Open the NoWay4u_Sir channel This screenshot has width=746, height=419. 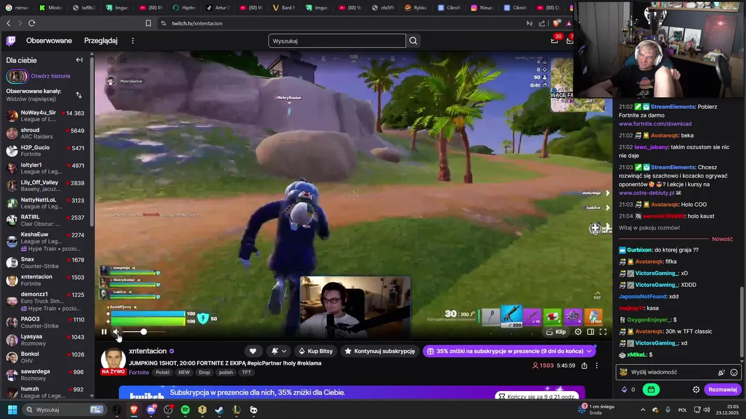(x=45, y=115)
